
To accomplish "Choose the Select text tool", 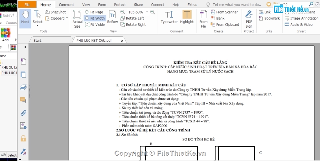I will [37, 17].
